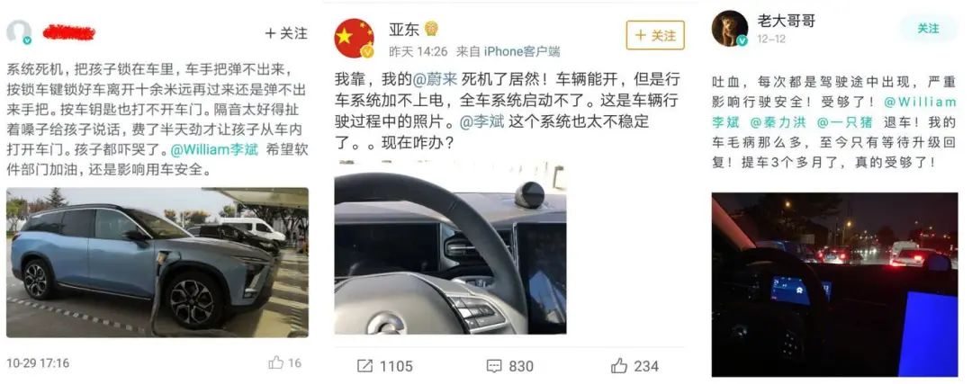The width and height of the screenshot is (972, 384).
Task: Open 亚东's red flag avatar
Action: (x=354, y=39)
